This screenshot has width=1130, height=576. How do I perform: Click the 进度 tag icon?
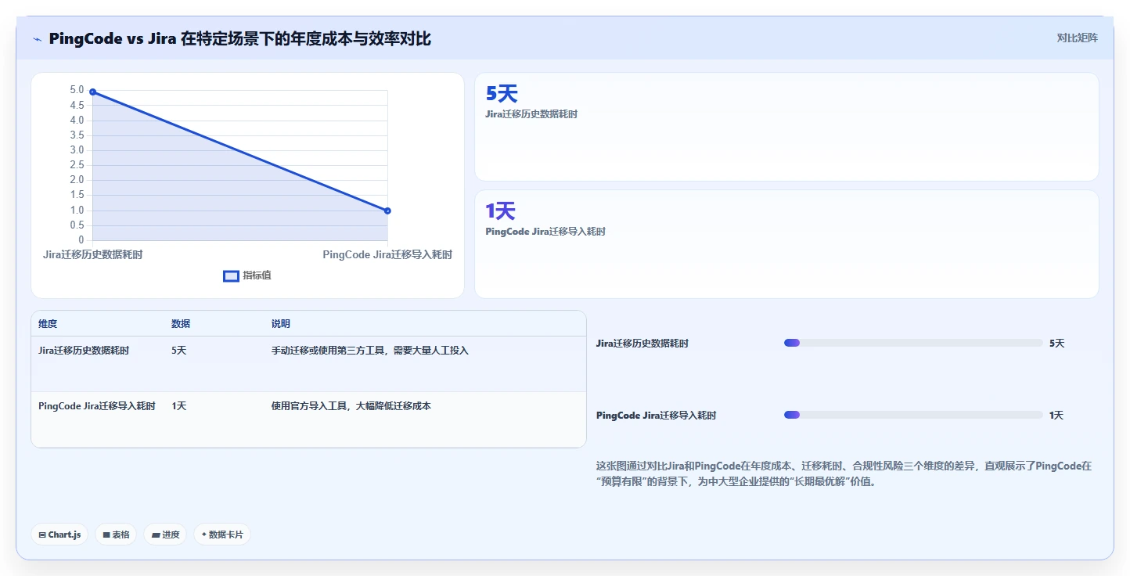tap(156, 535)
